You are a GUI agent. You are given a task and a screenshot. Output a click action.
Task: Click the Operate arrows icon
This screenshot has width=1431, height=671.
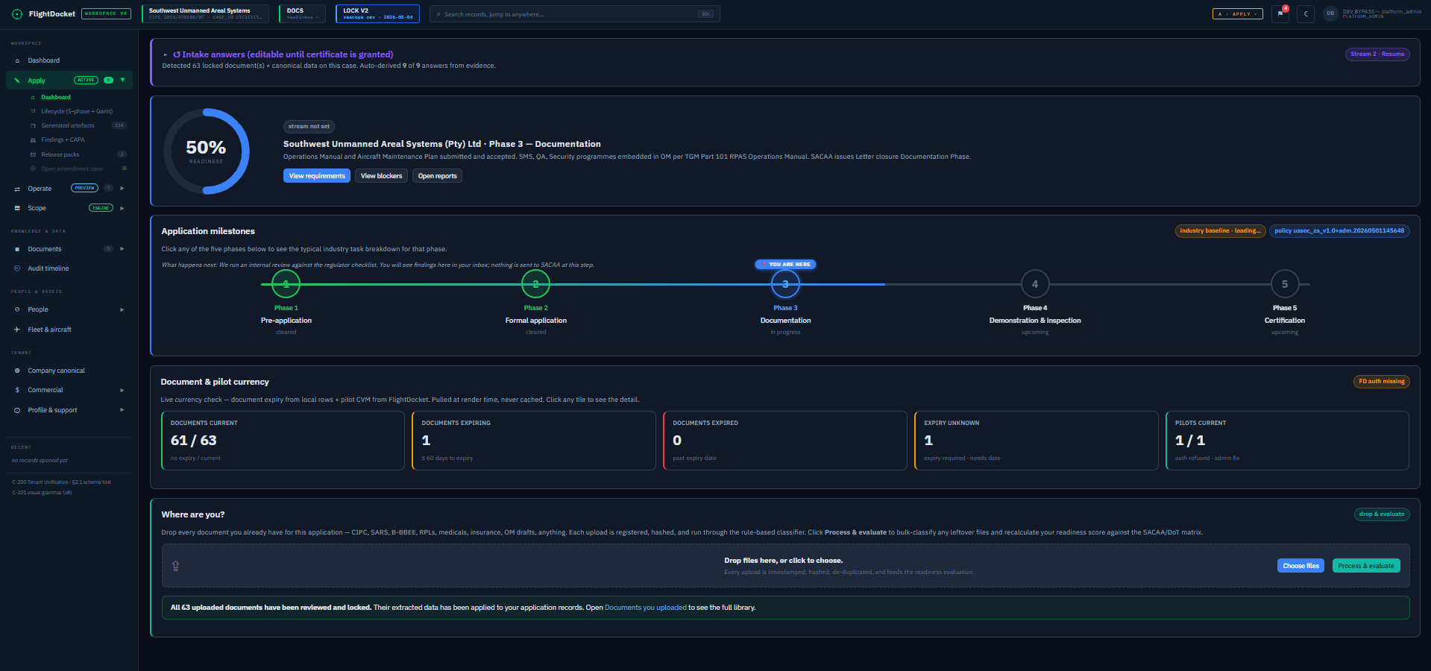(17, 189)
